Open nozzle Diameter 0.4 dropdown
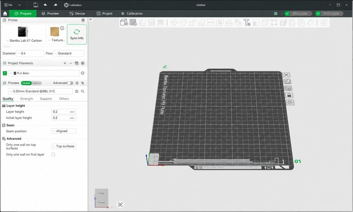This screenshot has width=353, height=212. point(30,53)
